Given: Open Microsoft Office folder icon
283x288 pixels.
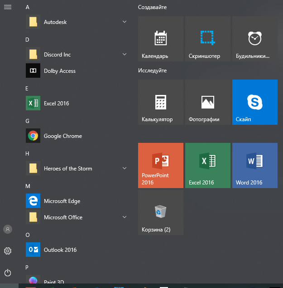Looking at the screenshot, I should point(33,217).
